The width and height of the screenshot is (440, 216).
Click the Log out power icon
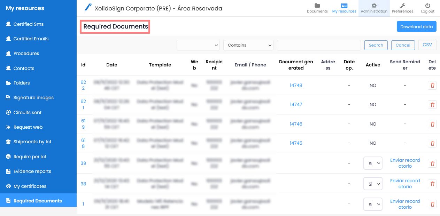427,6
